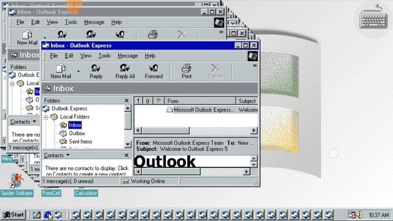
Task: Collapse Local Folders in background window tree
Action: (12, 83)
